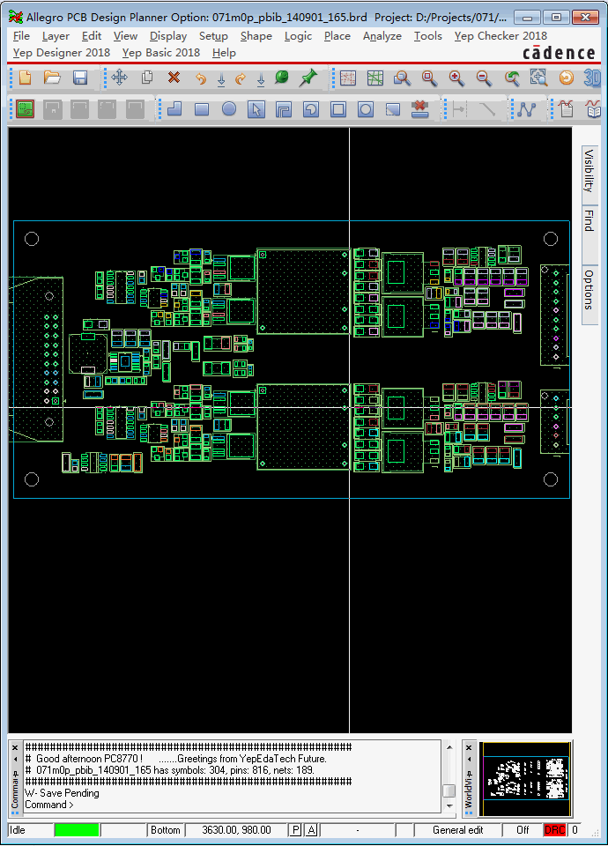608x846 pixels.
Task: Click the command log scroll-up arrow
Action: click(449, 747)
